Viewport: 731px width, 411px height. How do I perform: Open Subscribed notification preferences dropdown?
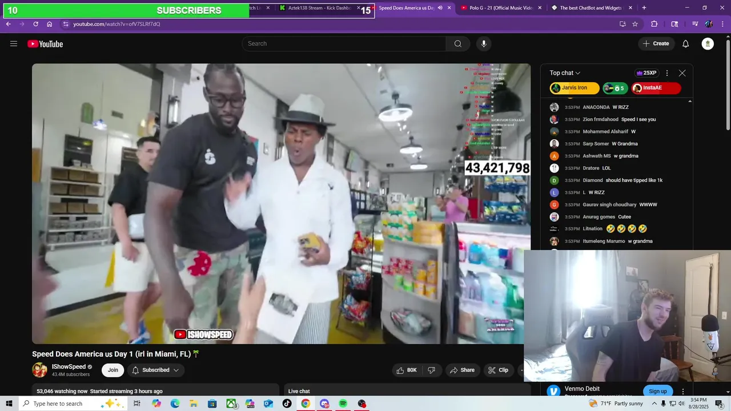(155, 370)
